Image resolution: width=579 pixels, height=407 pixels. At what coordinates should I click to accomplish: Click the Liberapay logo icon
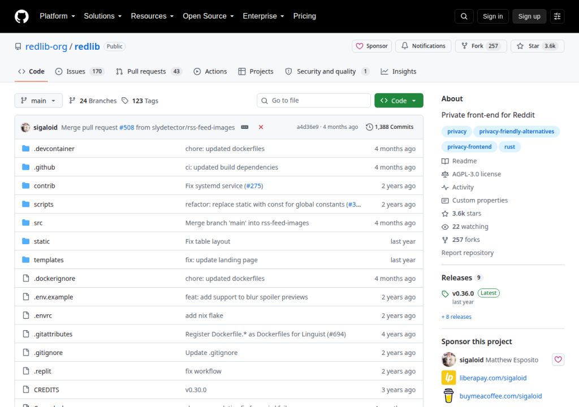(x=448, y=378)
